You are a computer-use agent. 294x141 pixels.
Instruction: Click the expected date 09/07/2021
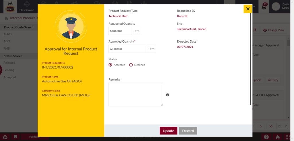coord(185,47)
